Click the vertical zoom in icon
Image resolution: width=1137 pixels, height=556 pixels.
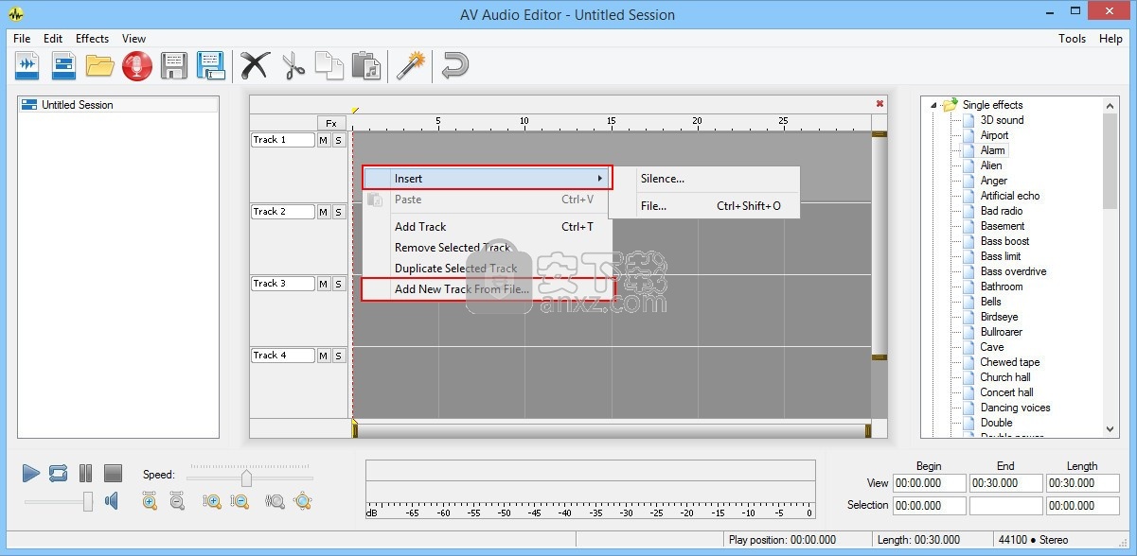(212, 501)
